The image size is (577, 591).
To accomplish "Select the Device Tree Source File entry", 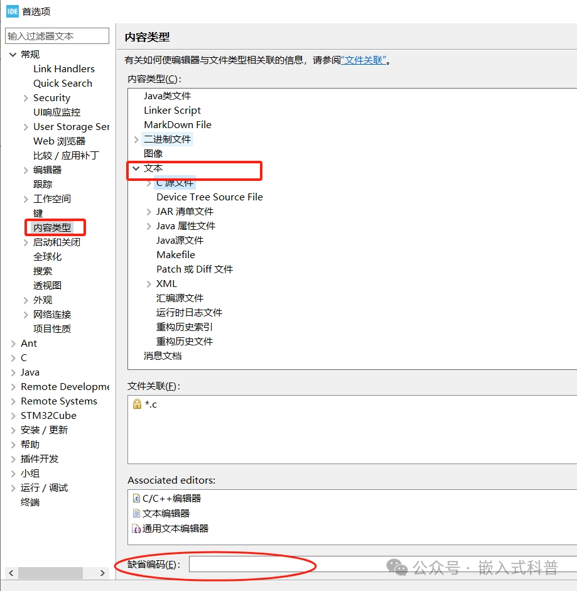I will (209, 197).
